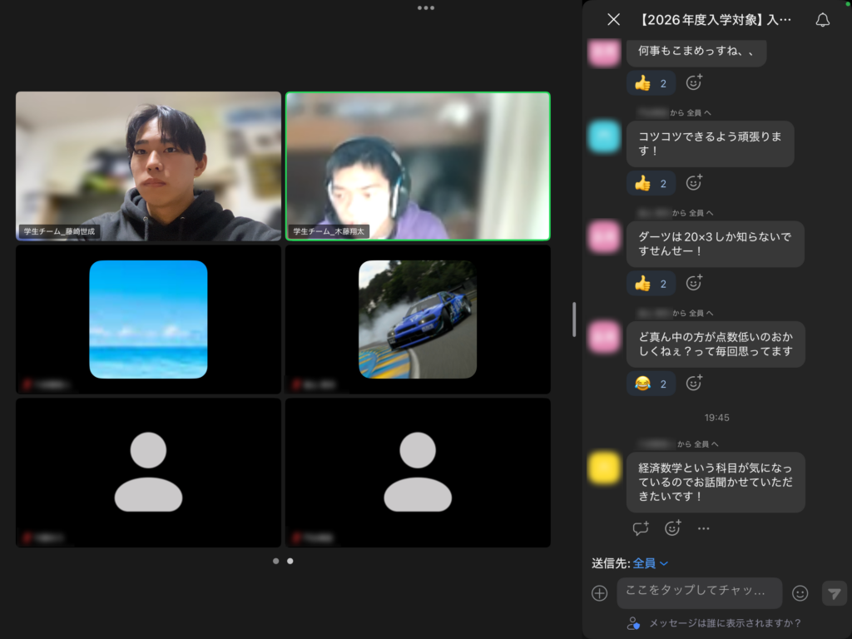Image resolution: width=852 pixels, height=639 pixels.
Task: Reply in thread to the 経済数学 message
Action: 640,528
